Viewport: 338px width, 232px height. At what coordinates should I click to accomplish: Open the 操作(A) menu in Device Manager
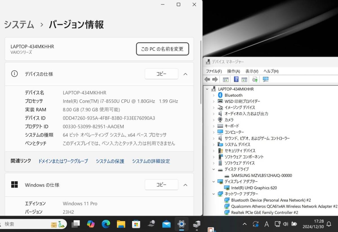point(234,71)
